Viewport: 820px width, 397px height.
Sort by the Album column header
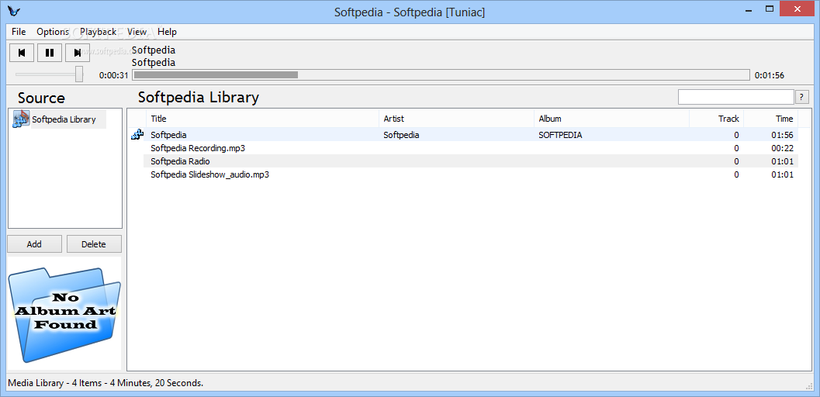[612, 119]
